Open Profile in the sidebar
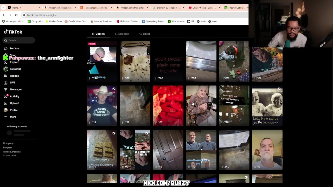The height and width of the screenshot is (187, 333). [x=14, y=110]
